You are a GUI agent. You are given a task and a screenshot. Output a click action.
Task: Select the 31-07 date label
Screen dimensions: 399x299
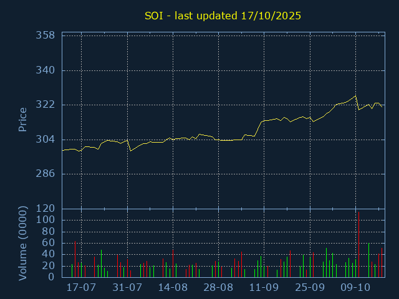tap(127, 288)
